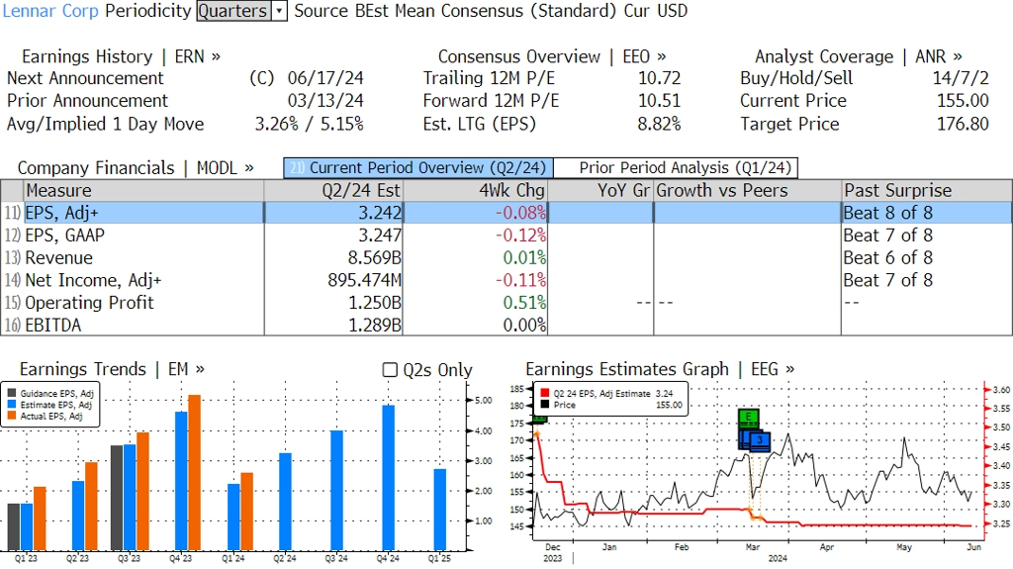Select the EPS, Adj+ row
Screen dimensions: 1013x569
[x=506, y=213]
